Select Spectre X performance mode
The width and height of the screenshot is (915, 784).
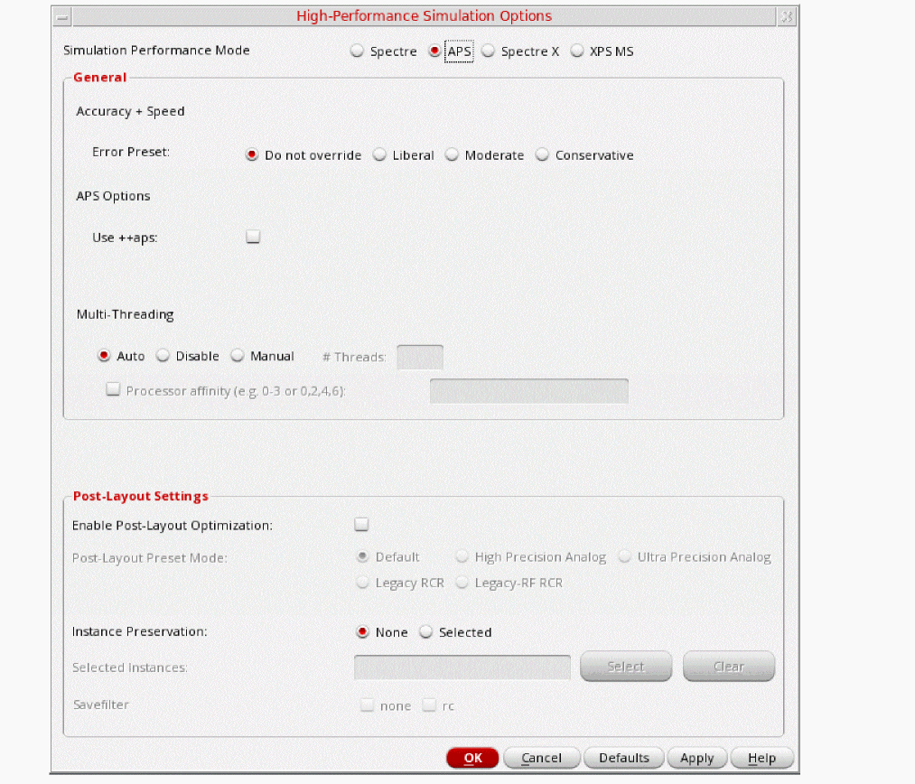pyautogui.click(x=488, y=51)
